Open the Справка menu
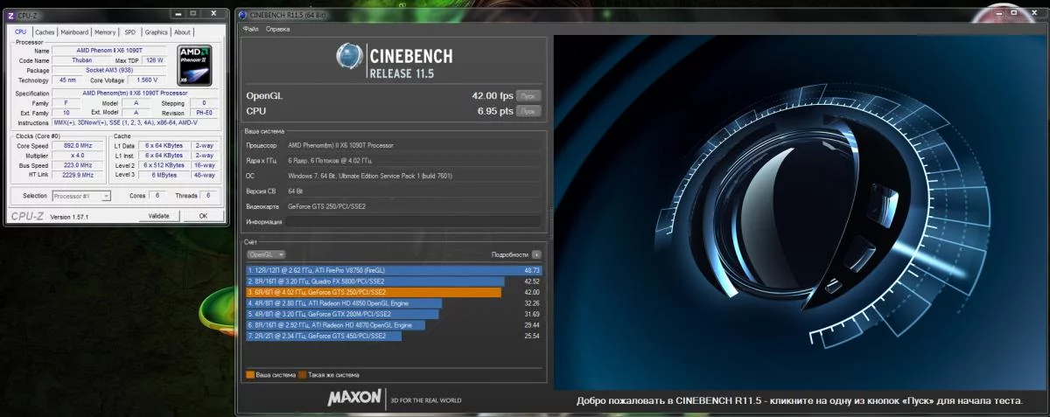1050x417 pixels. (x=277, y=29)
